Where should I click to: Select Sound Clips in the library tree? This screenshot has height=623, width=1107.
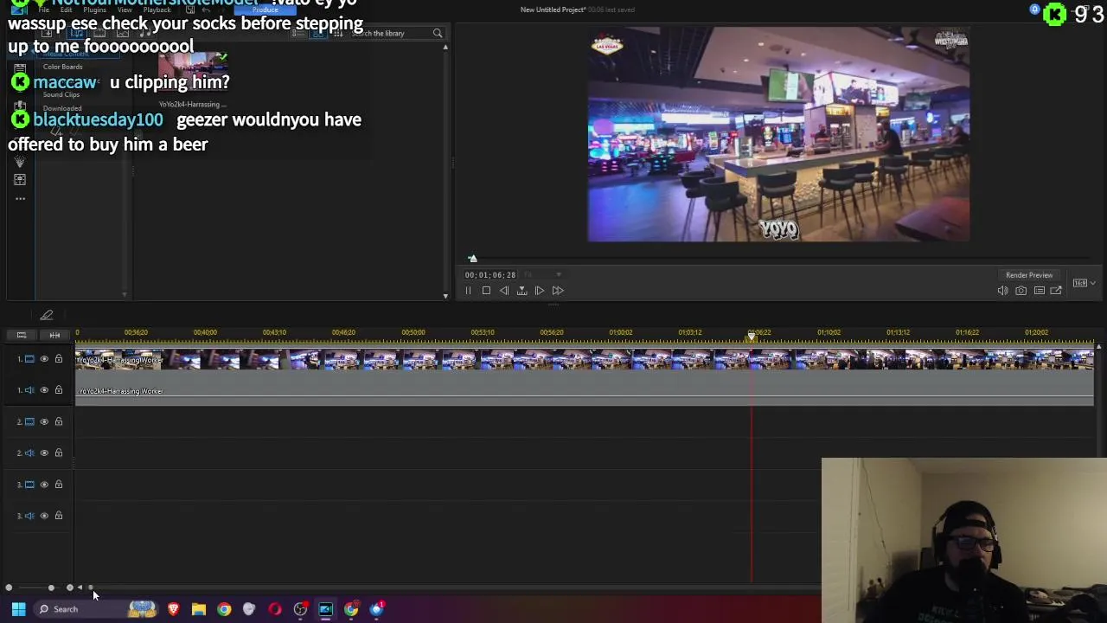point(61,94)
